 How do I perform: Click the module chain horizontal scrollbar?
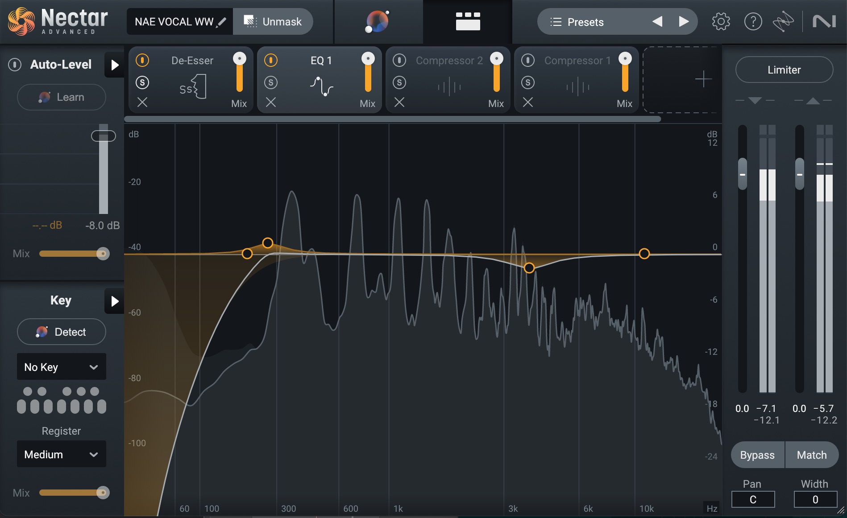(392, 119)
